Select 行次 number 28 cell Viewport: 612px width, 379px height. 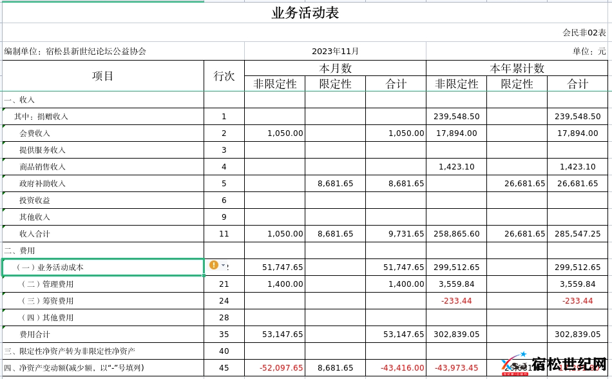click(x=224, y=318)
